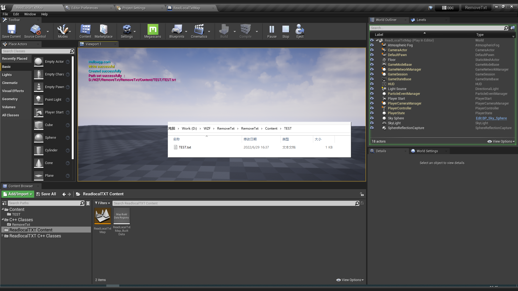Image resolution: width=518 pixels, height=291 pixels.
Task: Expand the Filters dropdown in Content Browser
Action: [x=103, y=203]
